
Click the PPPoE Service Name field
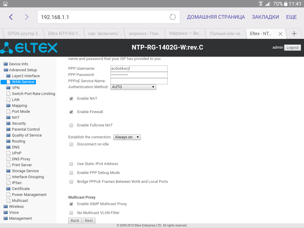coord(139,81)
